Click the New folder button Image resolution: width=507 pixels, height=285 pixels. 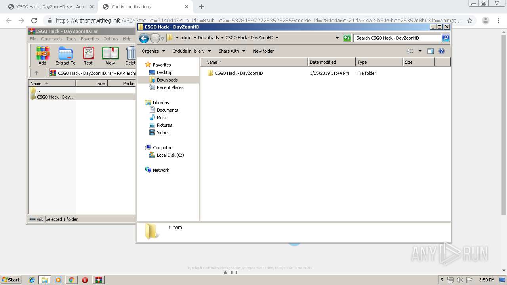tap(263, 51)
